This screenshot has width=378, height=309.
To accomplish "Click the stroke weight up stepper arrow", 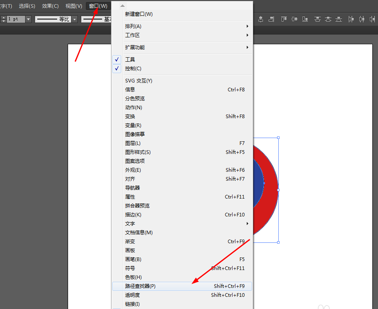I will pos(3,17).
